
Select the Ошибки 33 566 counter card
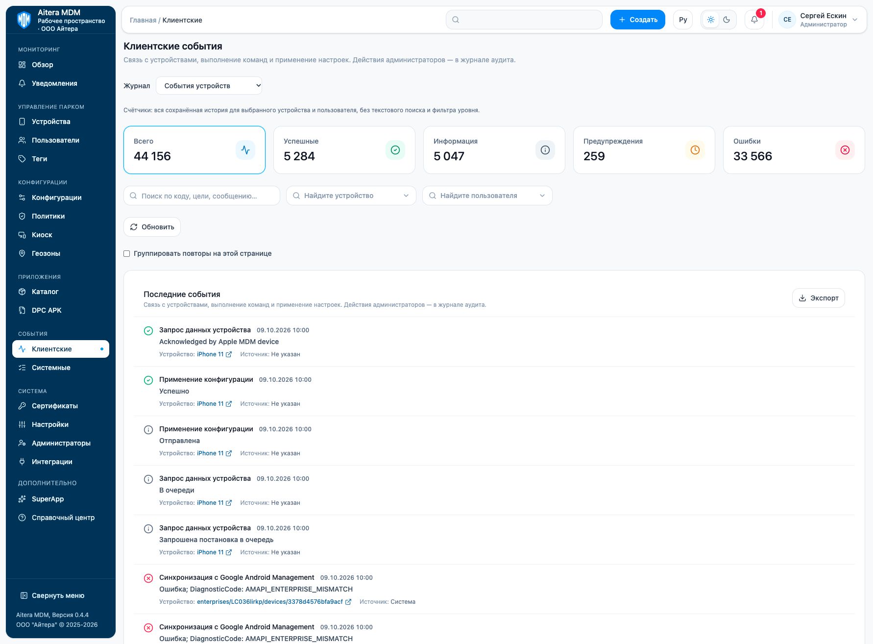point(794,150)
